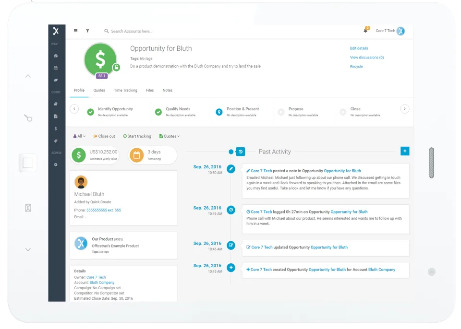Open notifications bell icon
The height and width of the screenshot is (329, 461).
click(365, 30)
